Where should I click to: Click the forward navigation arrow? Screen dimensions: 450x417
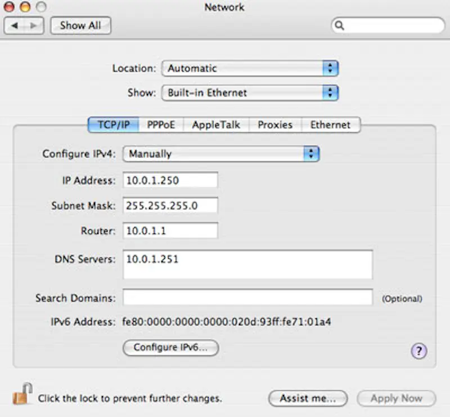click(33, 25)
